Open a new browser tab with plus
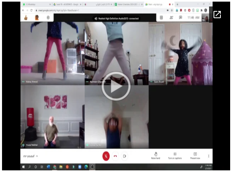233x174 pixels. coord(177,4)
